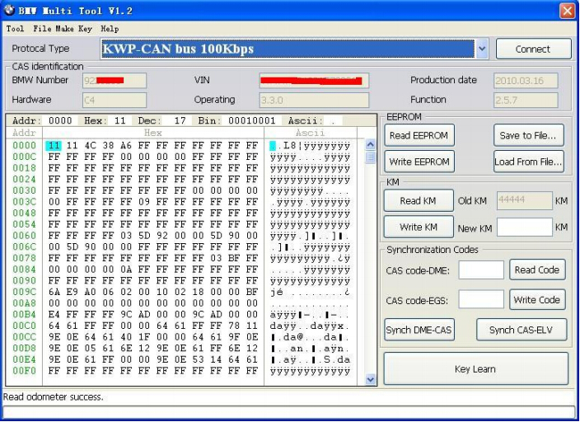Select highlighted hex byte 11 at address 0000
This screenshot has width=580, height=422.
[54, 146]
